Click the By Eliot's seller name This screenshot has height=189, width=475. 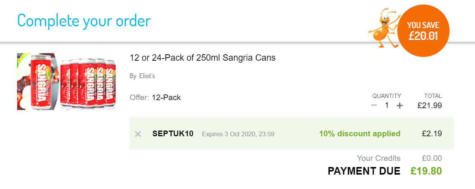142,76
